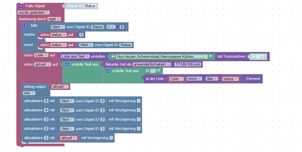Open the 'das' position dropdown
Screen dimensions: 302x152
coord(212,79)
